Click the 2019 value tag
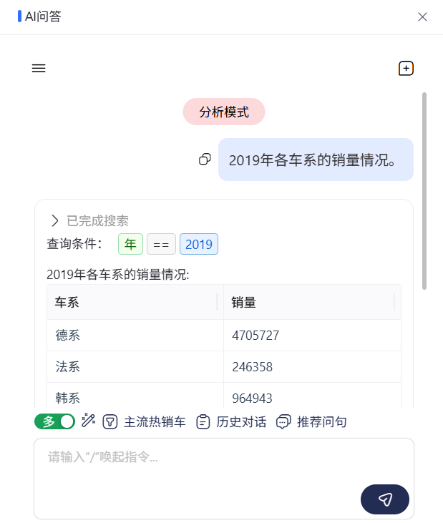This screenshot has height=523, width=443. pyautogui.click(x=199, y=244)
